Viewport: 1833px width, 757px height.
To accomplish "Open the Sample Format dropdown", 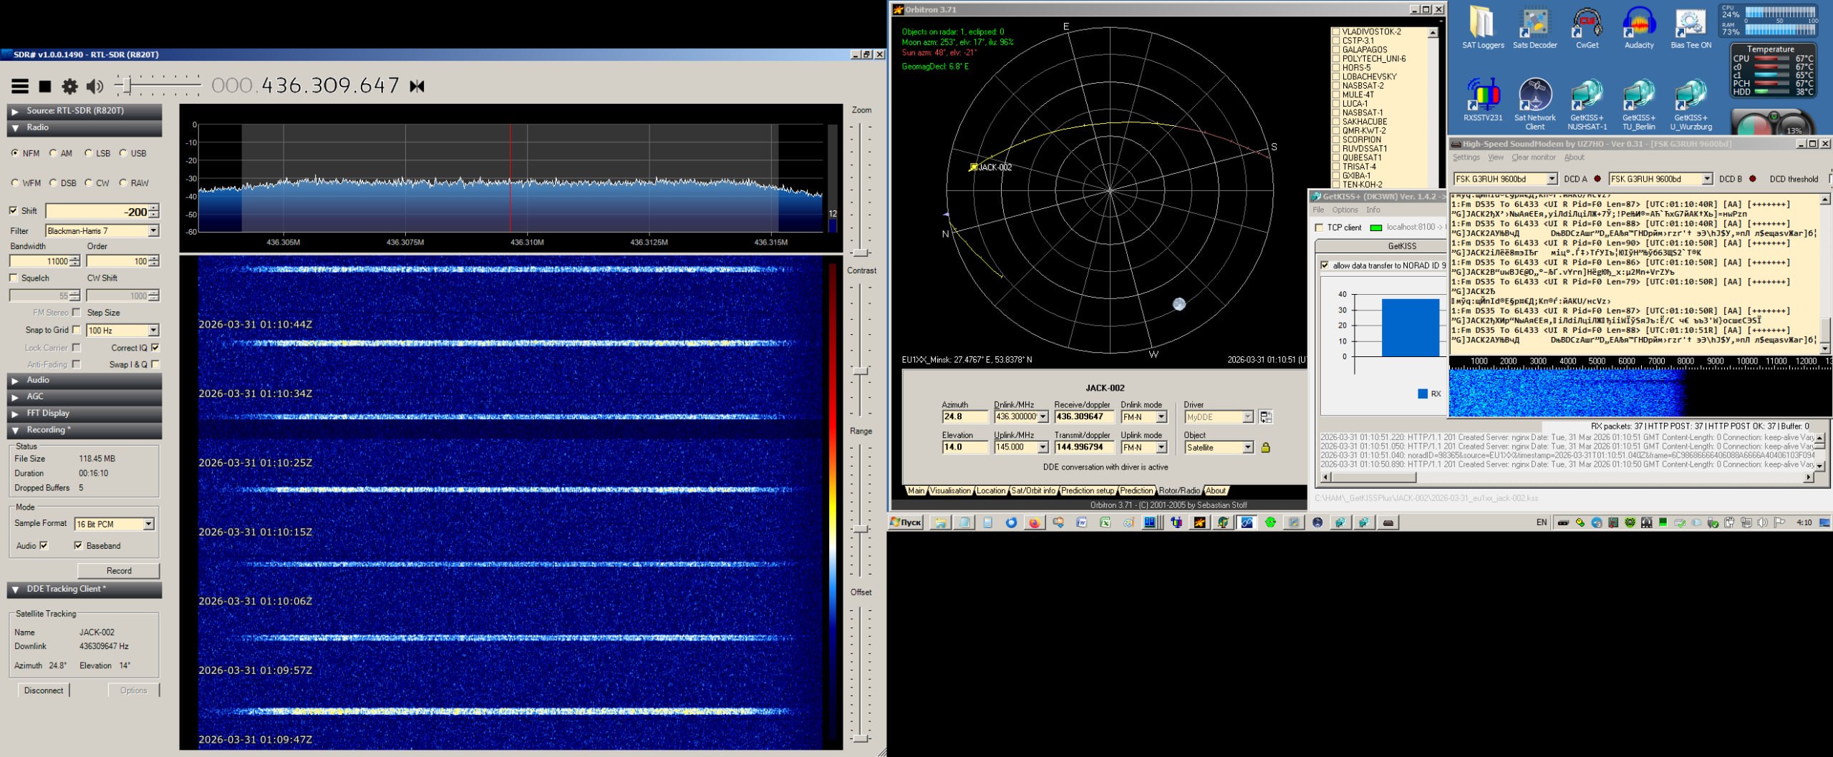I will click(x=148, y=524).
